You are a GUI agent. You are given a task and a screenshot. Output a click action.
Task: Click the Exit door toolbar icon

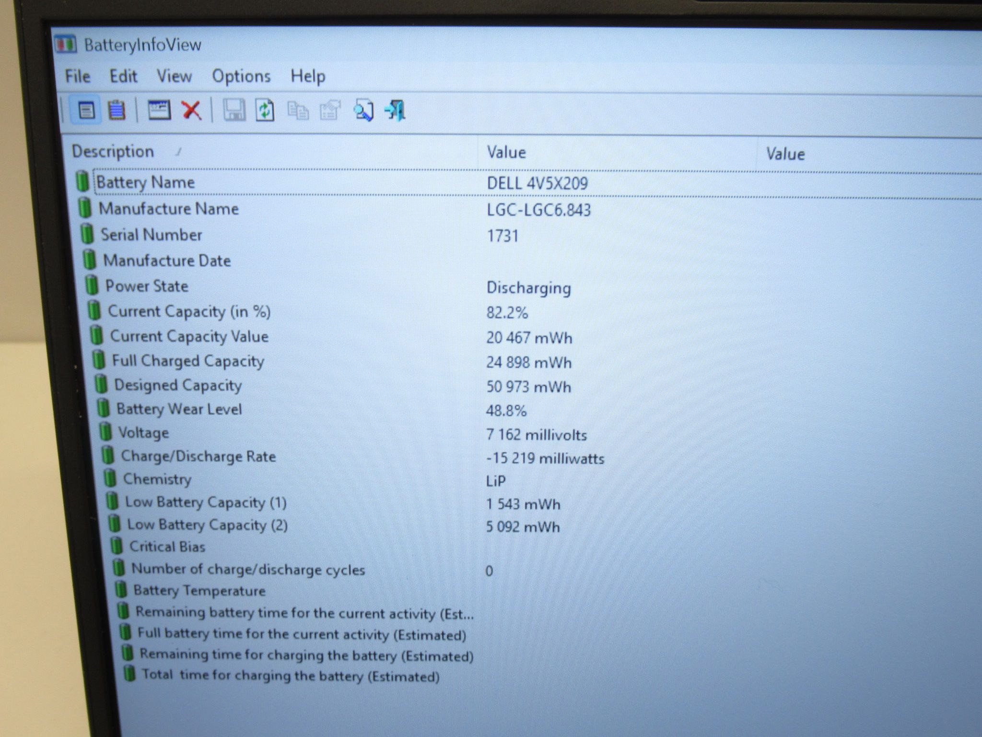(x=396, y=111)
